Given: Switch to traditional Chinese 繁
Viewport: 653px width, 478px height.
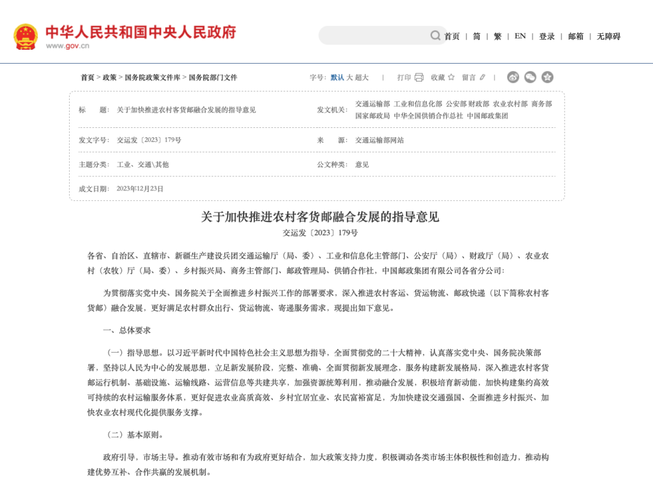Looking at the screenshot, I should point(498,36).
